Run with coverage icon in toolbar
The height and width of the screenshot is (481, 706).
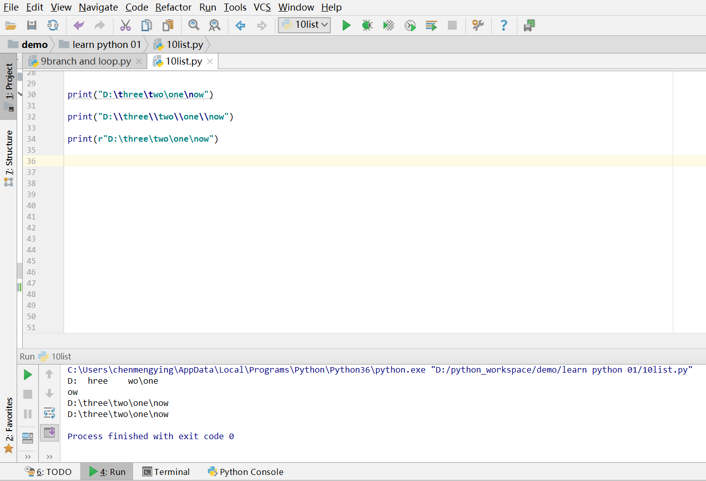(x=388, y=25)
